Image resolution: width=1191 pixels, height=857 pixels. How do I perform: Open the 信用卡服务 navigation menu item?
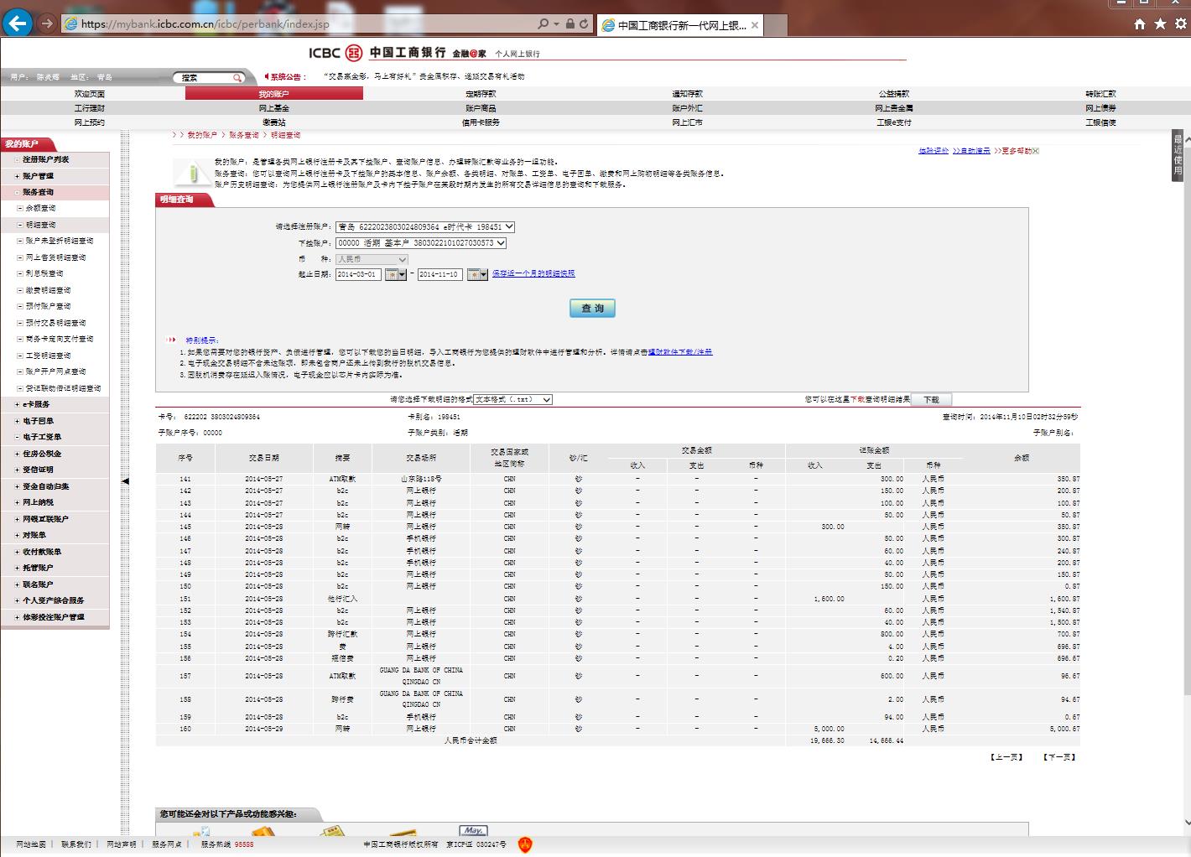[x=481, y=122]
